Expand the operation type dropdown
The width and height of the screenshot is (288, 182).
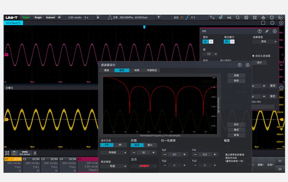point(265,42)
